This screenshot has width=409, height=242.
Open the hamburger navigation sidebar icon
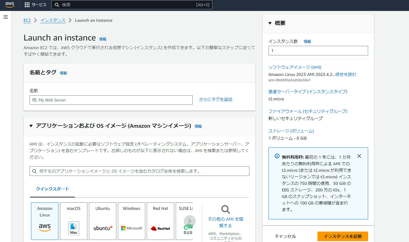click(x=5, y=17)
